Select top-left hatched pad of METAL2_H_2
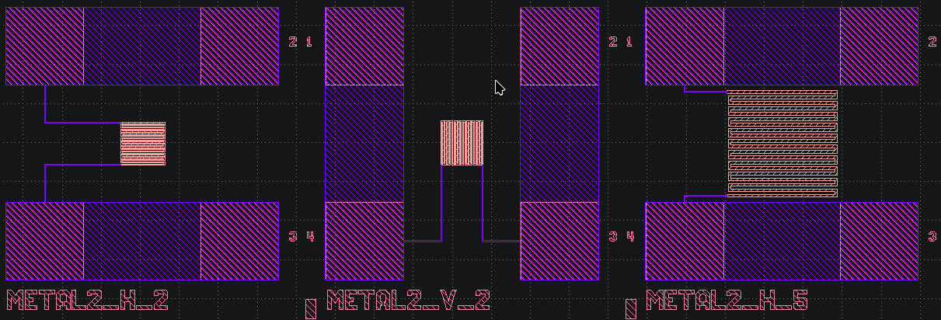 click(x=44, y=46)
